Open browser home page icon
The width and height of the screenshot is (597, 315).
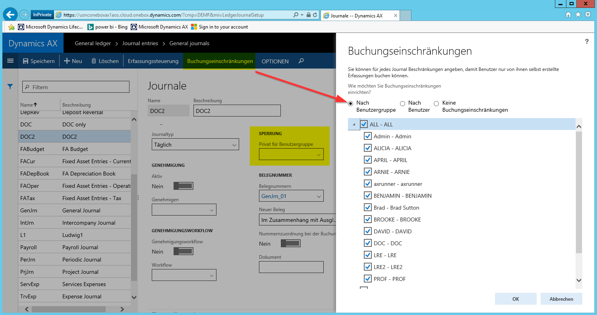[568, 15]
